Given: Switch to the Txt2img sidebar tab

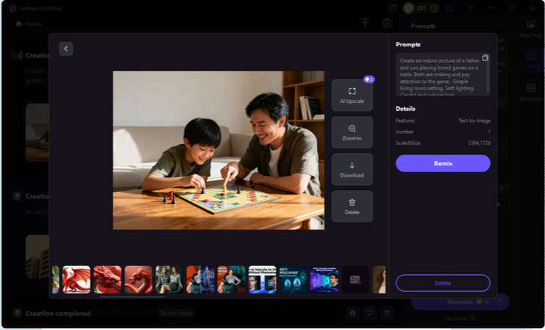Looking at the screenshot, I should click(x=530, y=61).
